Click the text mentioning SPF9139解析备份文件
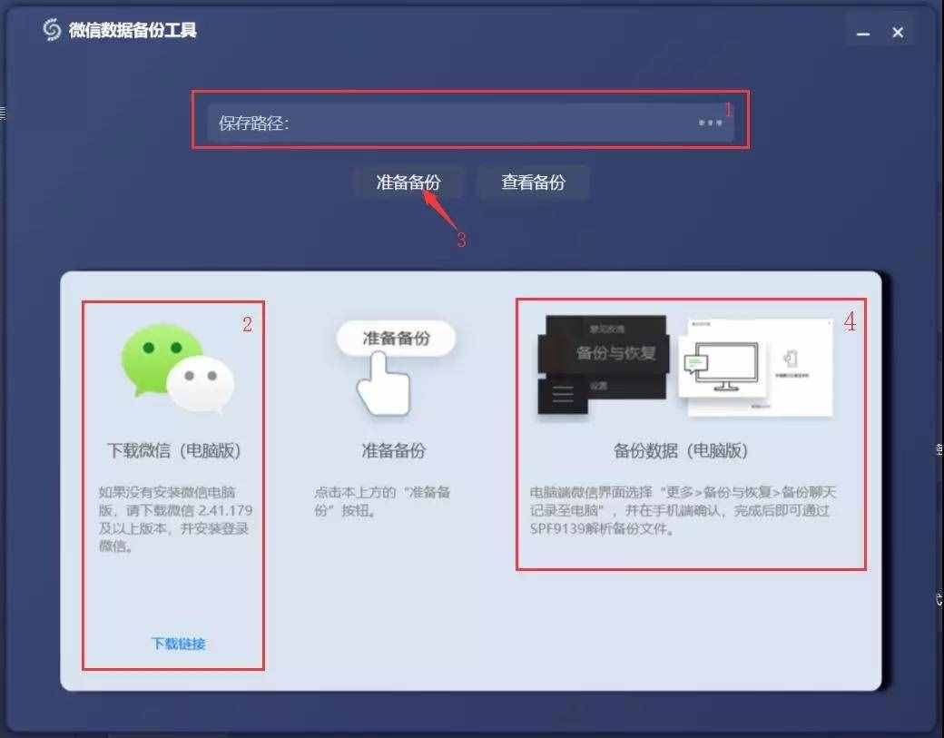944x738 pixels. tap(683, 510)
